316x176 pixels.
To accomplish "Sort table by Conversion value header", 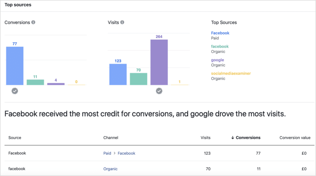I will coord(295,138).
